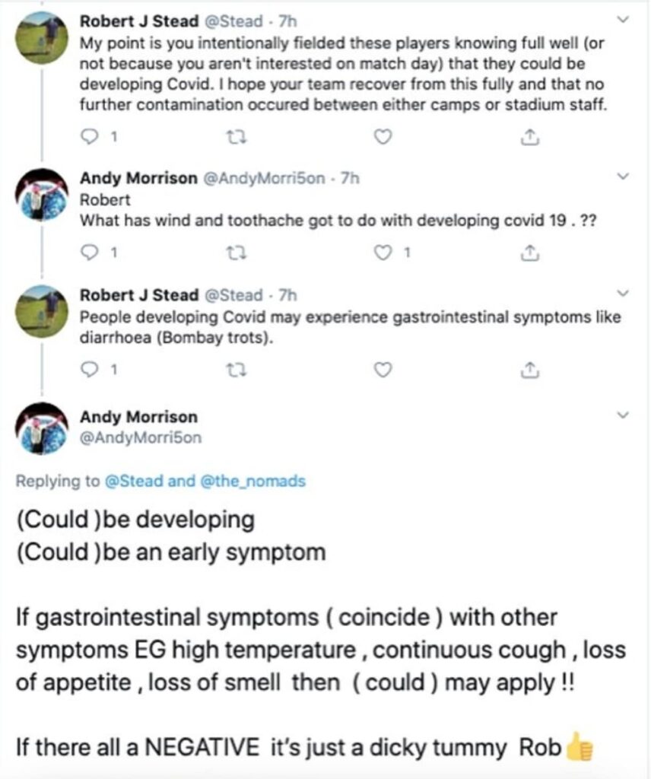651x779 pixels.
Task: Reply to Robert's first tweet about fielded players
Action: pos(88,137)
